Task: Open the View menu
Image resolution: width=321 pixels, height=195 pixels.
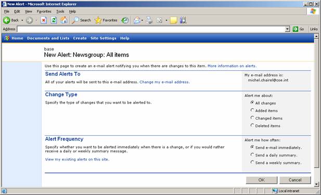Action: coord(29,11)
